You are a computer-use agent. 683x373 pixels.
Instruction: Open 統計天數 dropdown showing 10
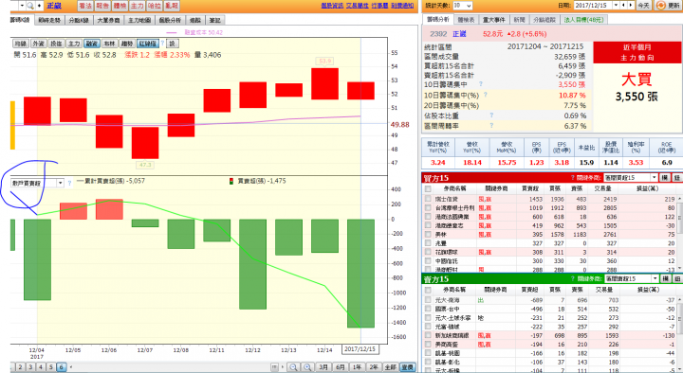click(462, 6)
